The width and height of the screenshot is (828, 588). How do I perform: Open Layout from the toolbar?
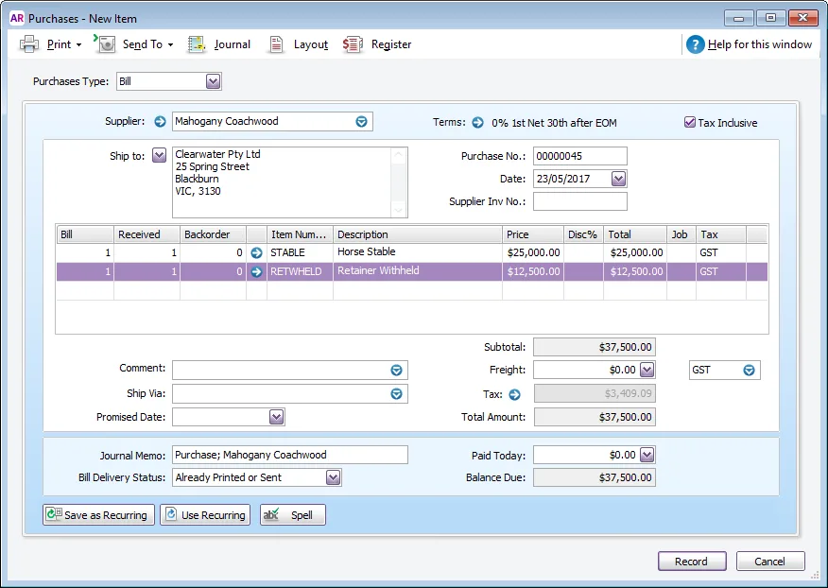point(310,44)
